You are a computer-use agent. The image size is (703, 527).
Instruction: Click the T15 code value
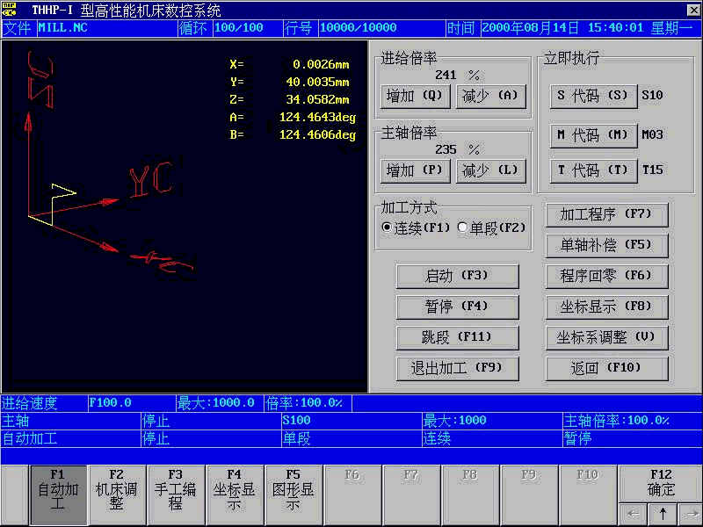(x=652, y=170)
